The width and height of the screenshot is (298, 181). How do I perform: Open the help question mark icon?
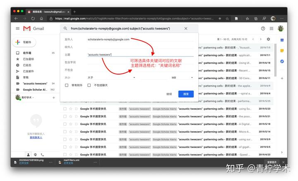click(263, 28)
